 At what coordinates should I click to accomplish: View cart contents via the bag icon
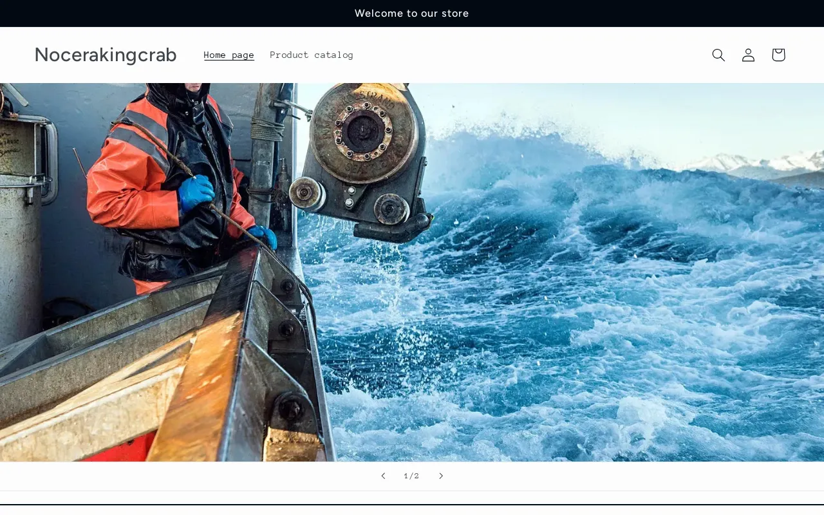click(x=778, y=55)
